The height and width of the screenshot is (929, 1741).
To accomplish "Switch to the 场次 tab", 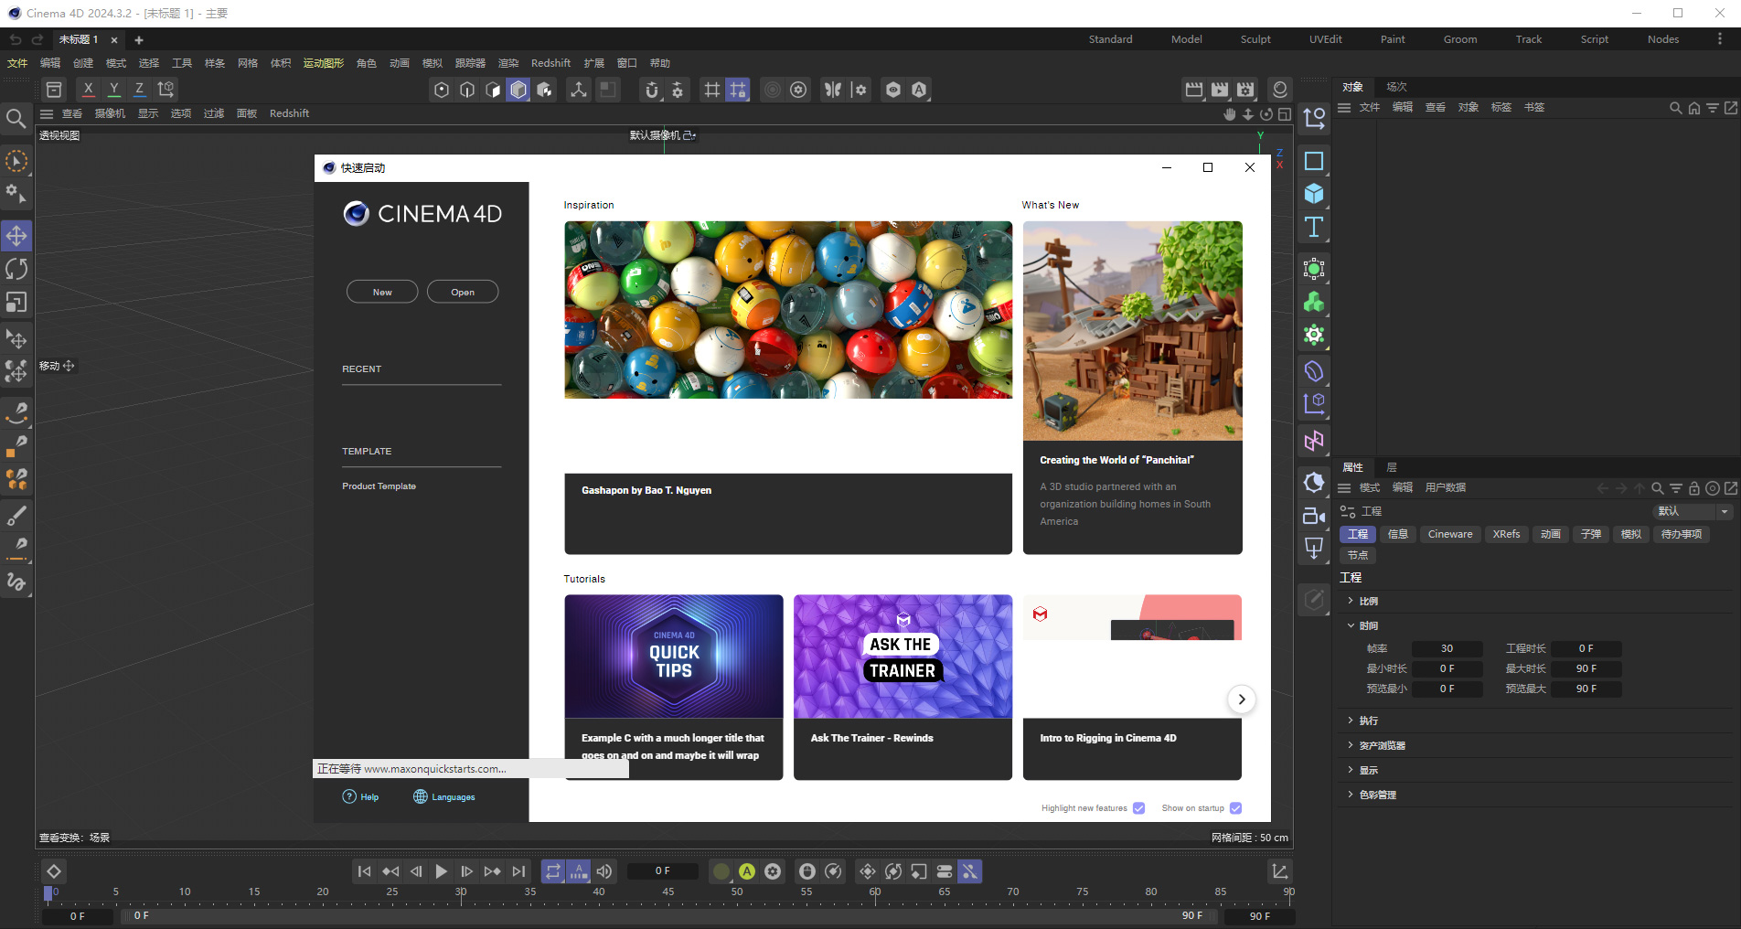I will click(x=1396, y=87).
